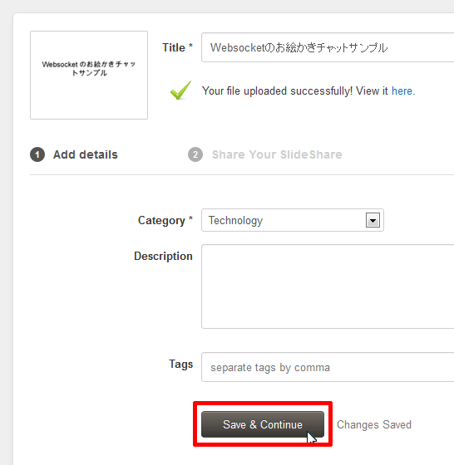The height and width of the screenshot is (465, 454).
Task: Click the Save & Continue button
Action: (x=263, y=424)
